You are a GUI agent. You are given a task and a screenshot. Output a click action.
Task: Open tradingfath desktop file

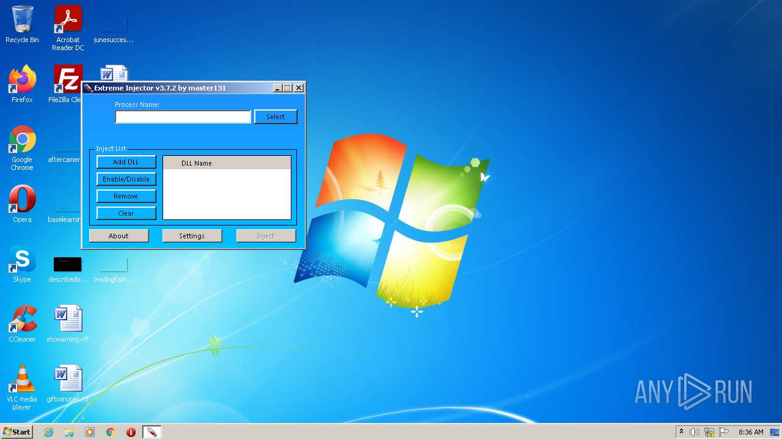tap(114, 269)
